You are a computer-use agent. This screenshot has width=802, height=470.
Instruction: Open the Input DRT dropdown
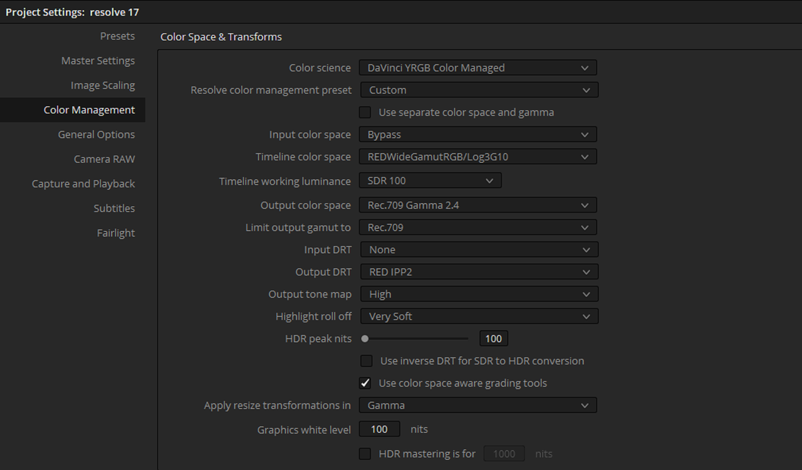(x=479, y=249)
